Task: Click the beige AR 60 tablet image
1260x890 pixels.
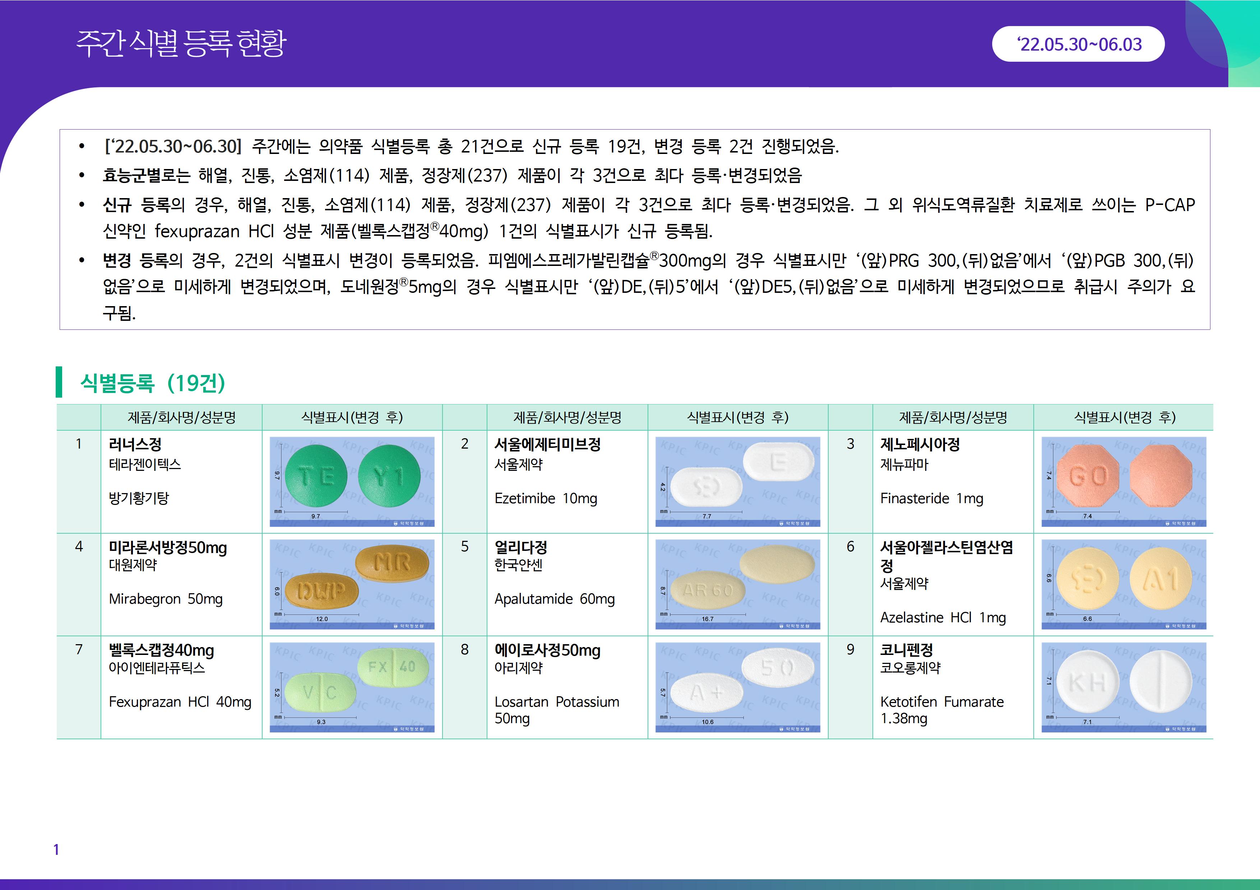Action: click(737, 584)
